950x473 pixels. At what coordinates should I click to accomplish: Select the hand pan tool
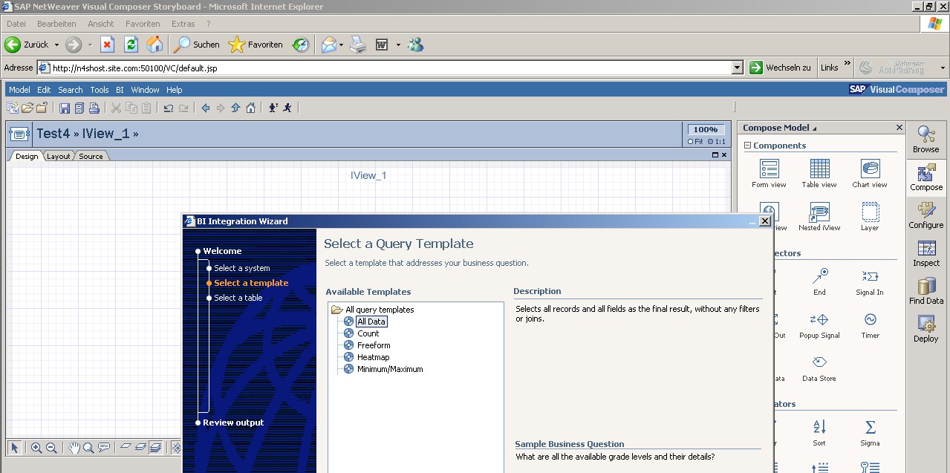coord(74,448)
